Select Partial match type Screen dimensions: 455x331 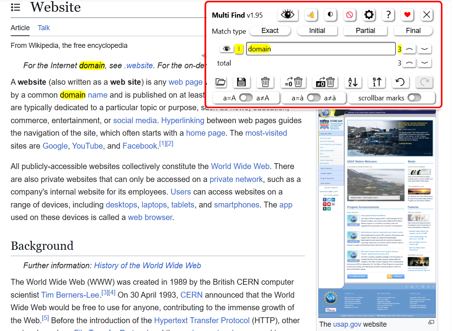pyautogui.click(x=365, y=31)
